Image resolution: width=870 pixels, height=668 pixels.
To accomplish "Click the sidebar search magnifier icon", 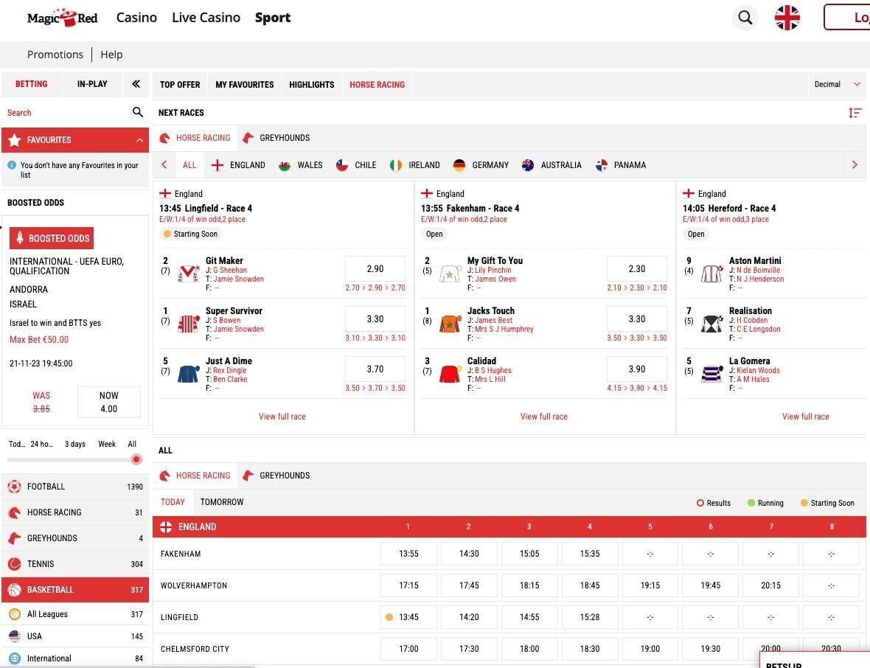I will click(138, 112).
